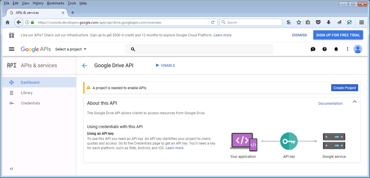
Task: Bookmark this page with the star icon
Action: point(299,22)
